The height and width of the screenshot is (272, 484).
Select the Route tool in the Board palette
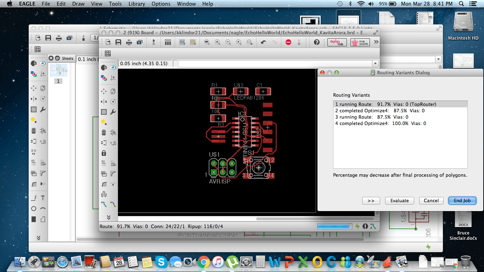104,204
